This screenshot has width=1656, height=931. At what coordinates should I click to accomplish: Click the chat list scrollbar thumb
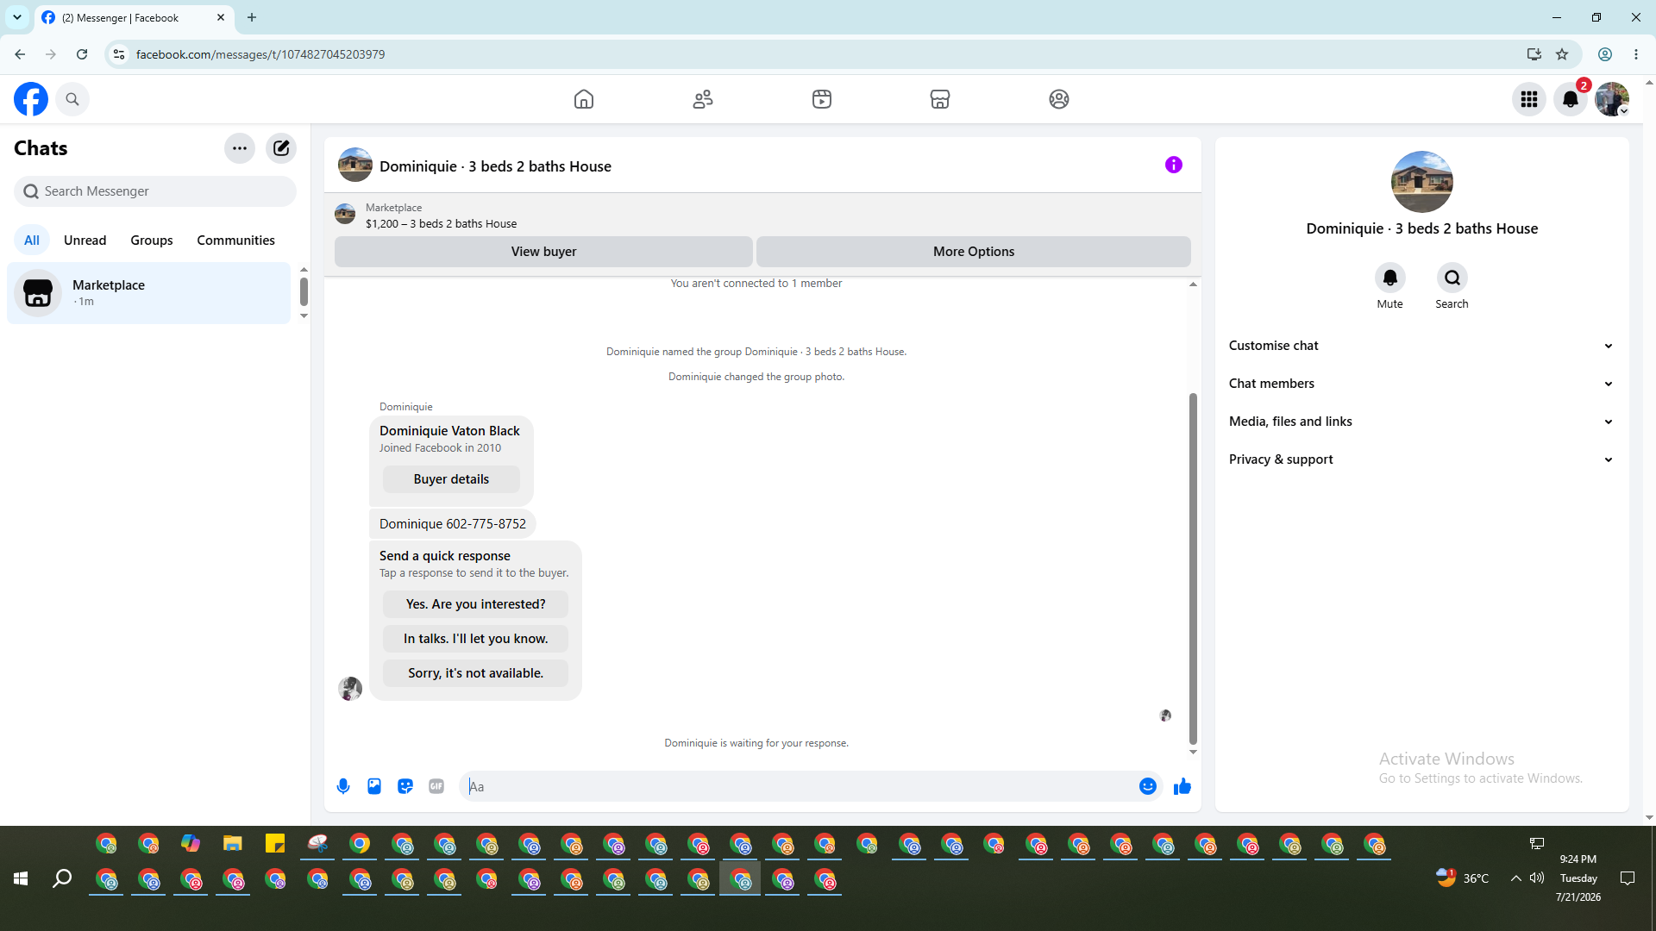pos(304,291)
